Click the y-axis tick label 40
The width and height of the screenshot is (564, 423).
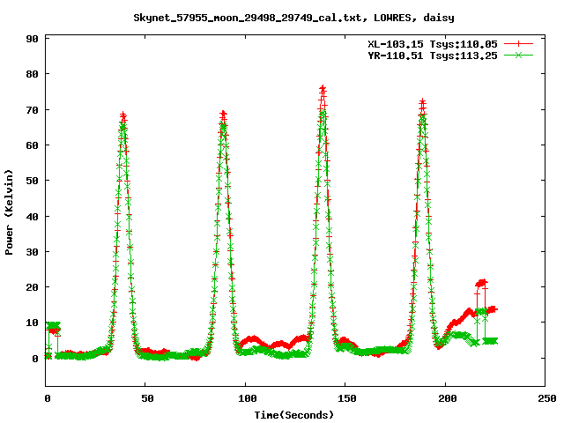(32, 217)
